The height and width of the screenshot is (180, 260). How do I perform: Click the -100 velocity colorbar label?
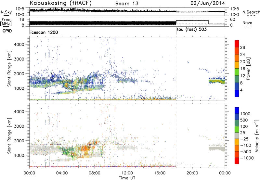tap(246, 145)
